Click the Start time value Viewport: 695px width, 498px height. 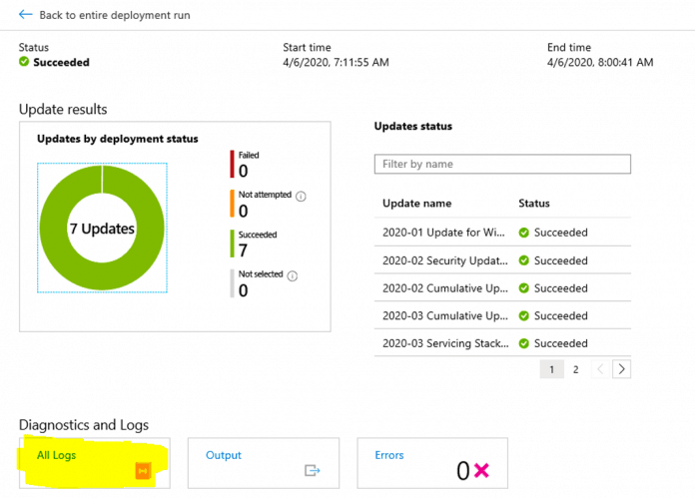click(x=336, y=63)
